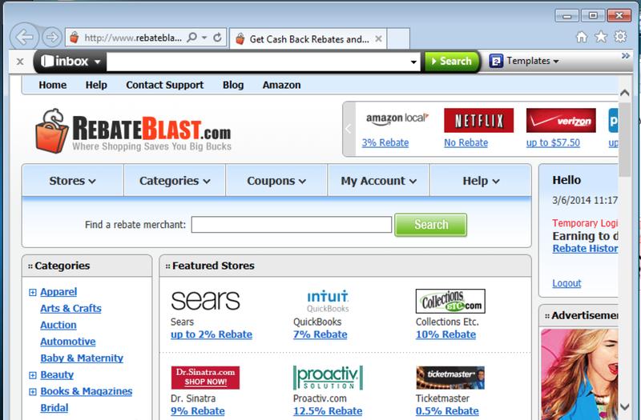Click the Intuit QuickBooks logo

point(328,301)
